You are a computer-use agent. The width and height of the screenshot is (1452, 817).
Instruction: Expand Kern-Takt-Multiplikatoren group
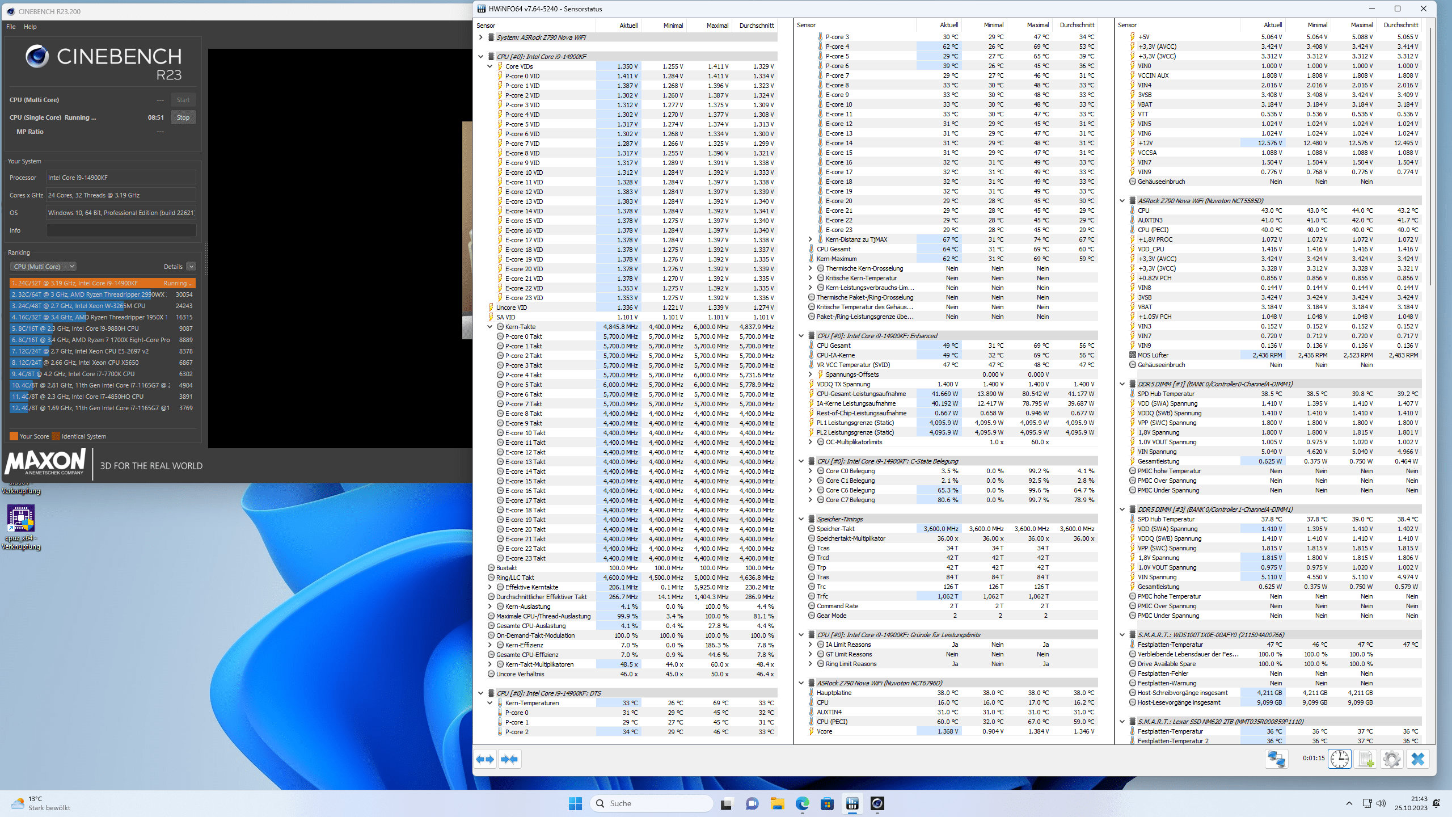pos(490,664)
